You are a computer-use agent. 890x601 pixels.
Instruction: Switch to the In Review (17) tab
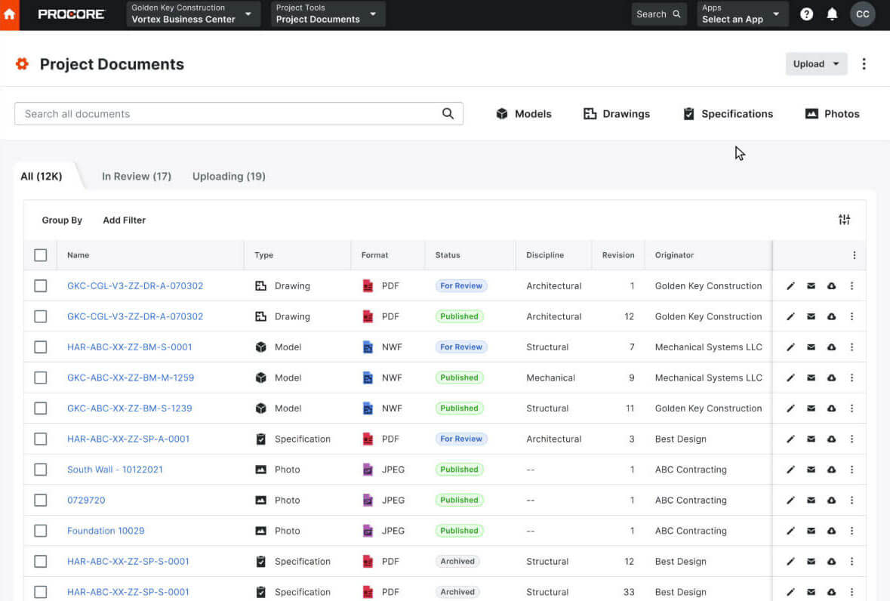137,176
